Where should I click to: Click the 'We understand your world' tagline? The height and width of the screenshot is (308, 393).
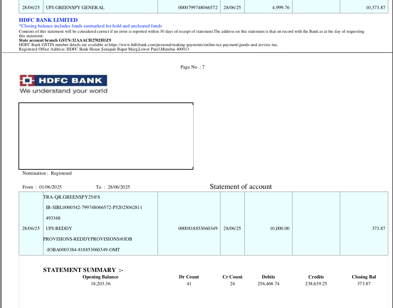click(x=63, y=91)
